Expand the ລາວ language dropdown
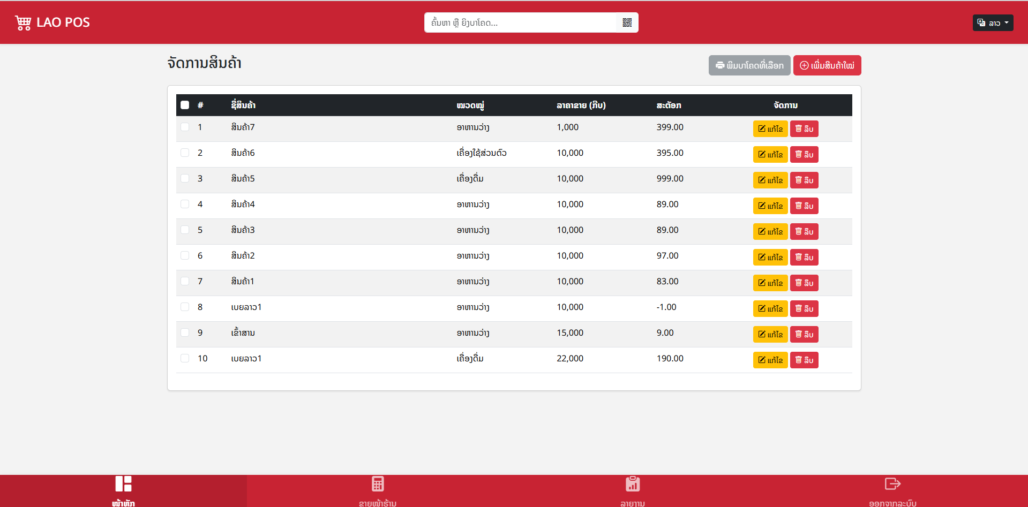Screen dimensions: 1028x507 tap(993, 22)
